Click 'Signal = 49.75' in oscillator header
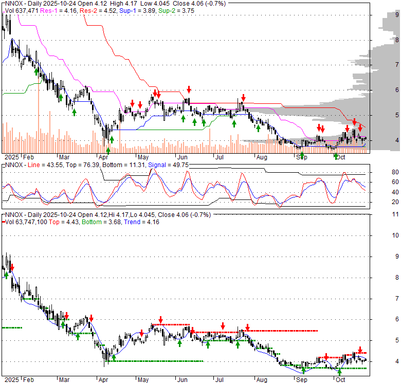The width and height of the screenshot is (401, 383). (168, 165)
